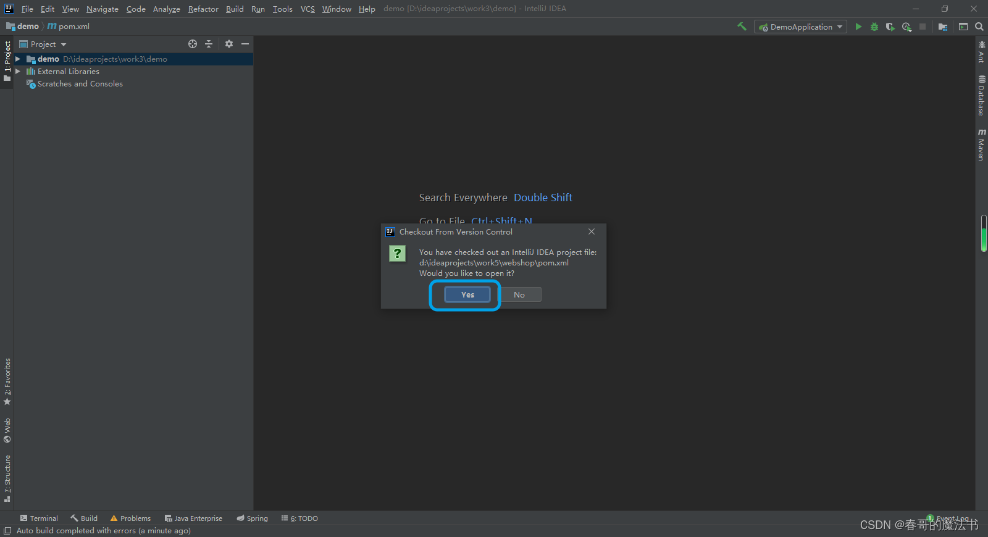Screen dimensions: 988x537
Task: Open the Project view dropdown
Action: click(x=43, y=44)
